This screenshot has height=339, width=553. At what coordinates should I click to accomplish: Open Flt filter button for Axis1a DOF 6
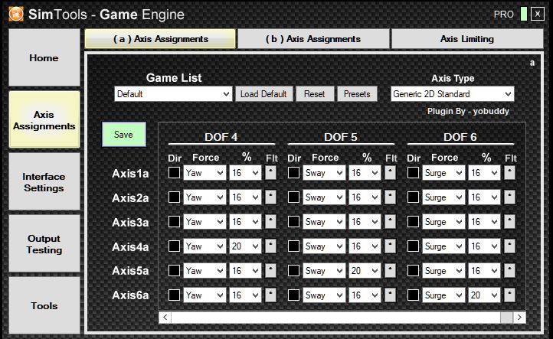(x=509, y=173)
